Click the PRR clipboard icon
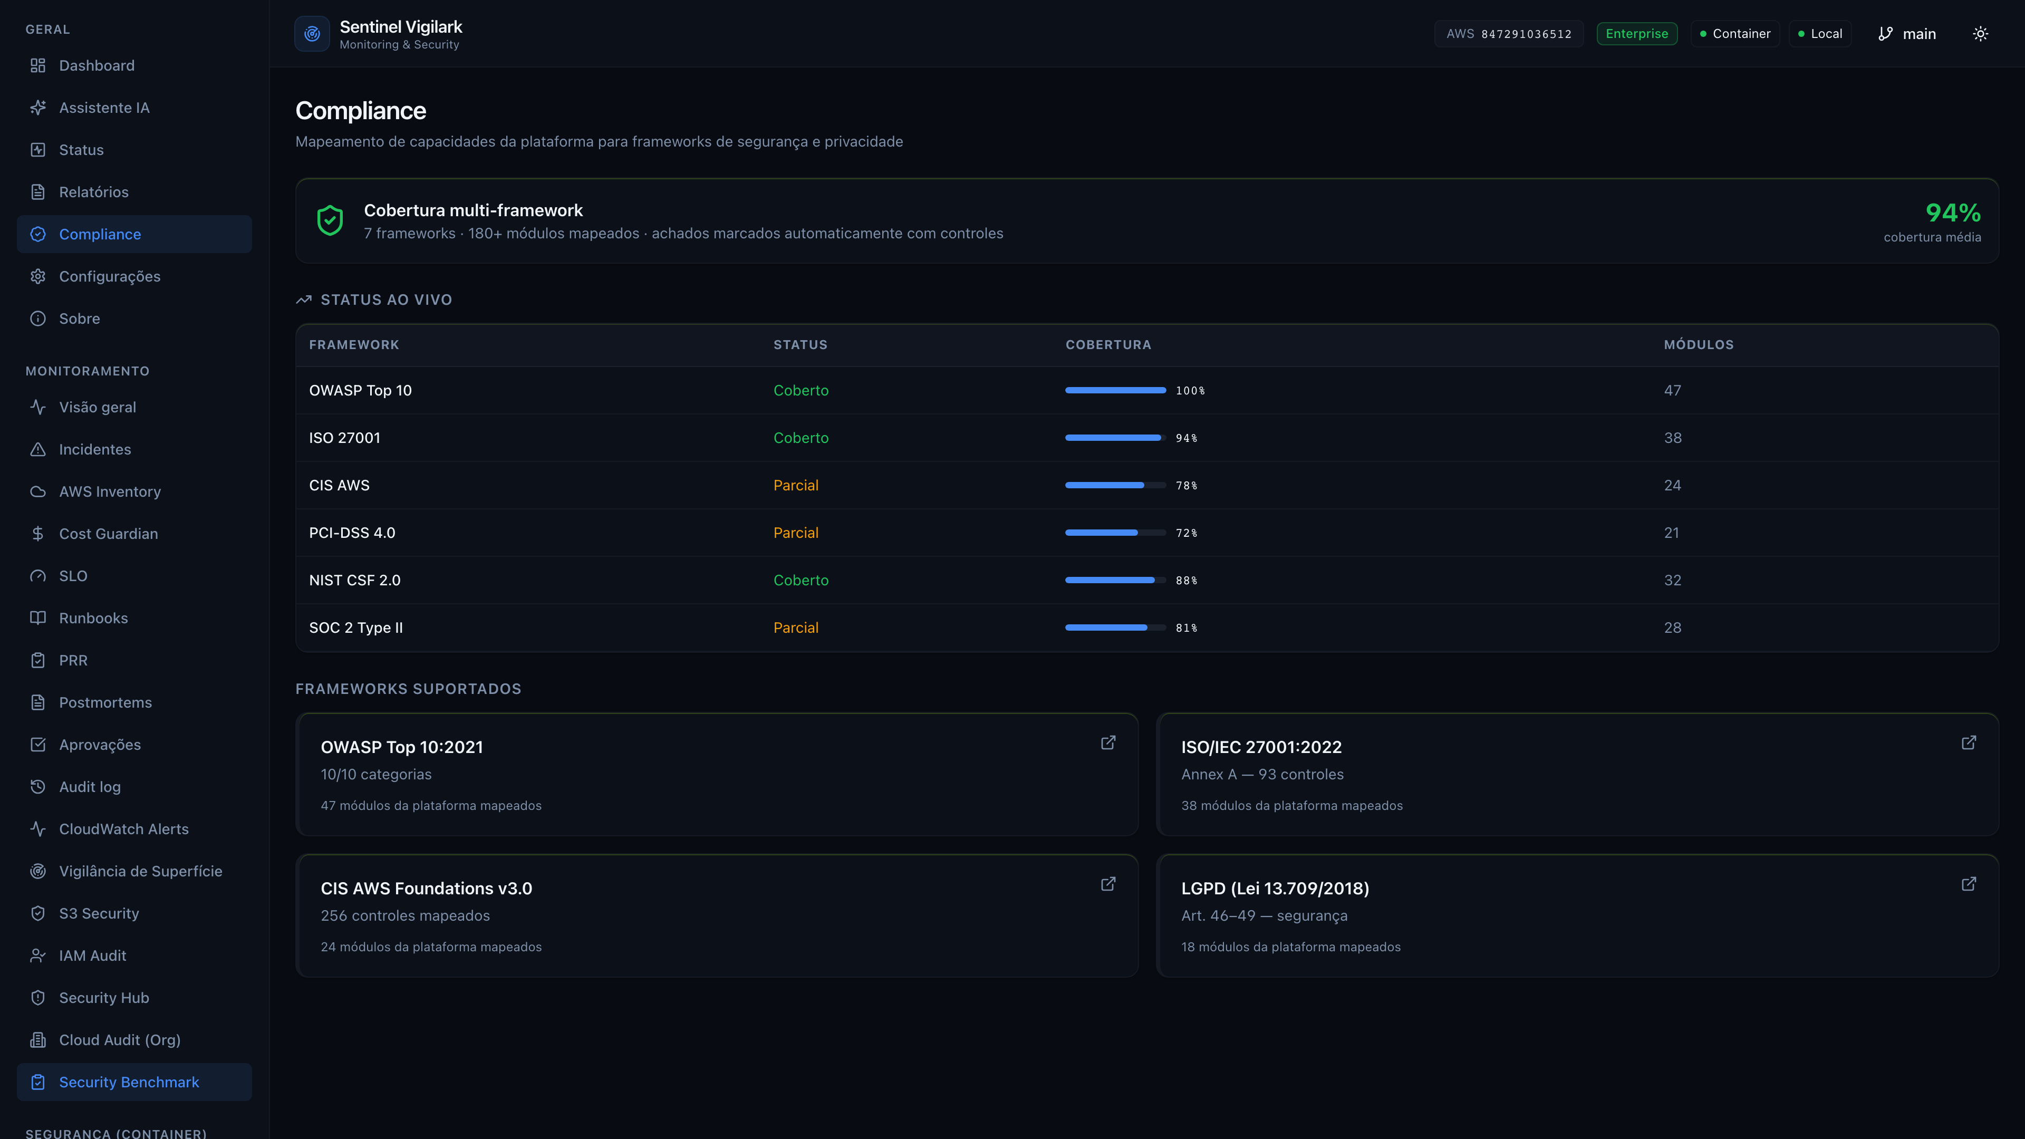Viewport: 2025px width, 1139px height. point(38,660)
